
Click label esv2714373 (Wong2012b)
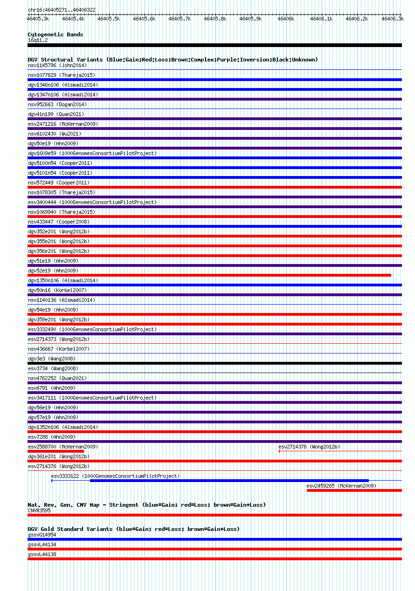click(x=59, y=339)
